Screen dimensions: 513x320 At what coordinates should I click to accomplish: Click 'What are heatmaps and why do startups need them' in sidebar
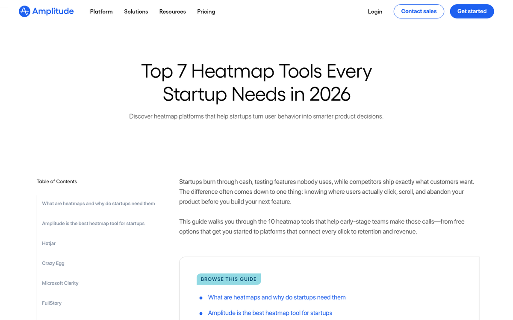(x=98, y=204)
